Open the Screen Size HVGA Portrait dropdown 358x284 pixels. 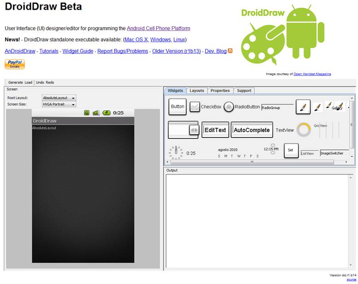(59, 104)
